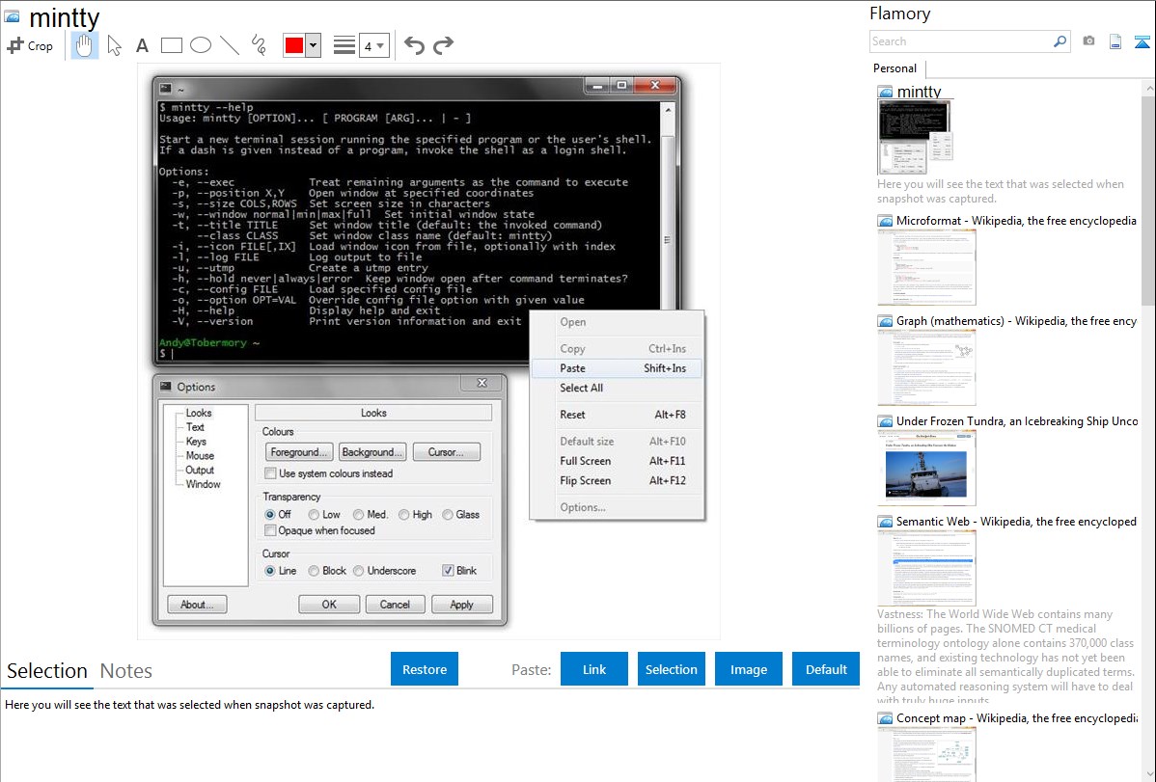Capture a snapshot with the camera icon
The height and width of the screenshot is (782, 1156).
click(x=1088, y=41)
